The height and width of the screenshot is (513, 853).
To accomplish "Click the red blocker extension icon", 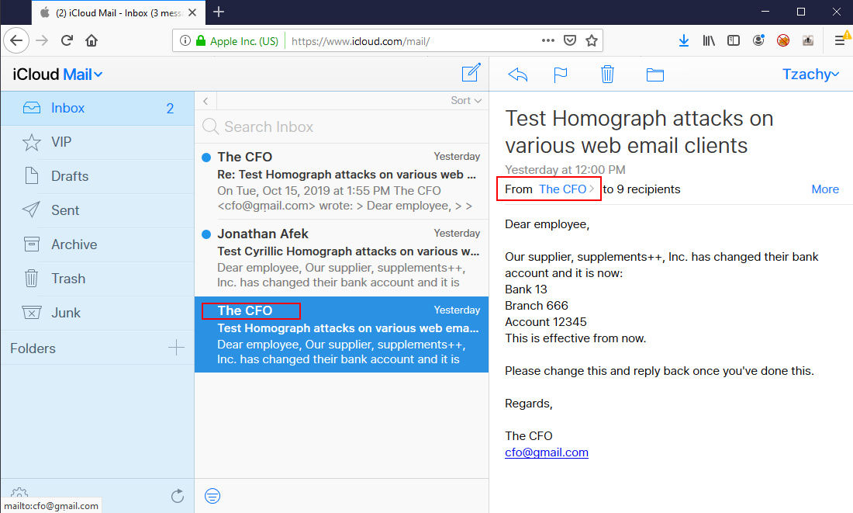I will tap(783, 40).
